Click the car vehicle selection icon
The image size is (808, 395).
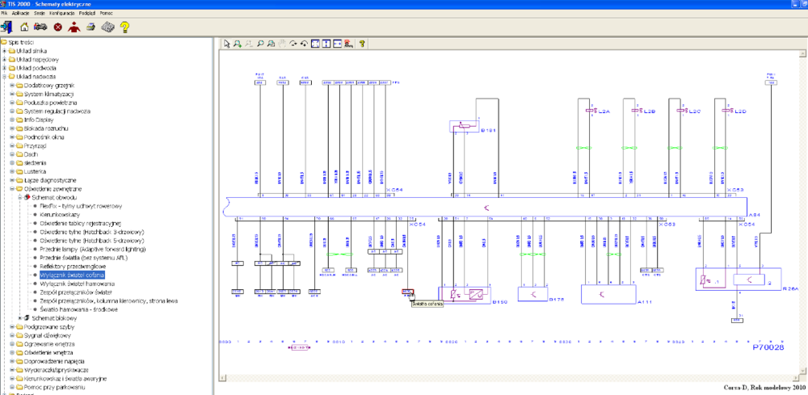click(x=40, y=27)
